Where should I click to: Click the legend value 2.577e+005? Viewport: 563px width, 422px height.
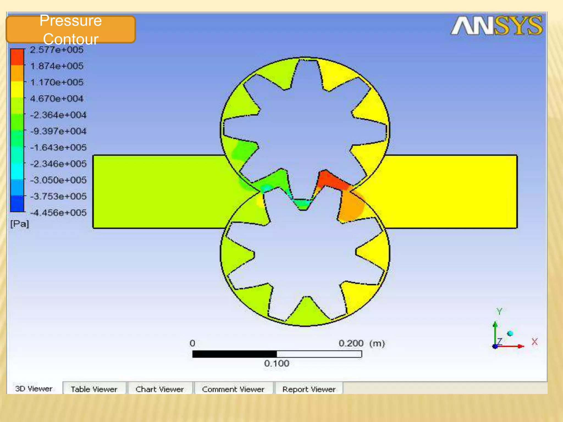point(57,50)
